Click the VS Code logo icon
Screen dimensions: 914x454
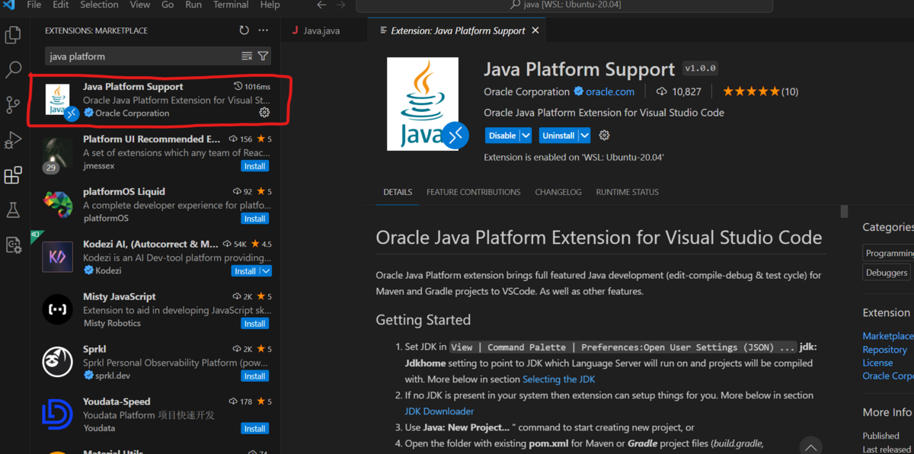click(9, 5)
